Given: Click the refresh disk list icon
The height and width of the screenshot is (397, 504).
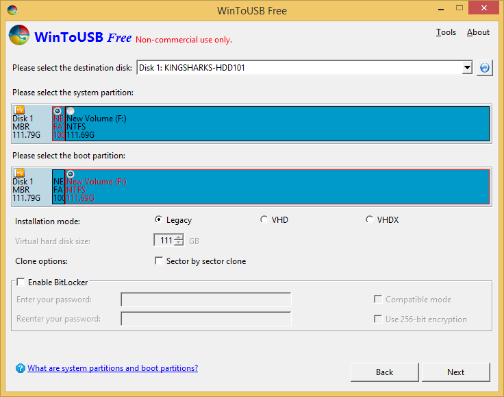Looking at the screenshot, I should 484,68.
